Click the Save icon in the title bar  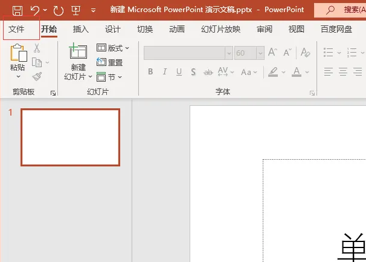coord(18,10)
